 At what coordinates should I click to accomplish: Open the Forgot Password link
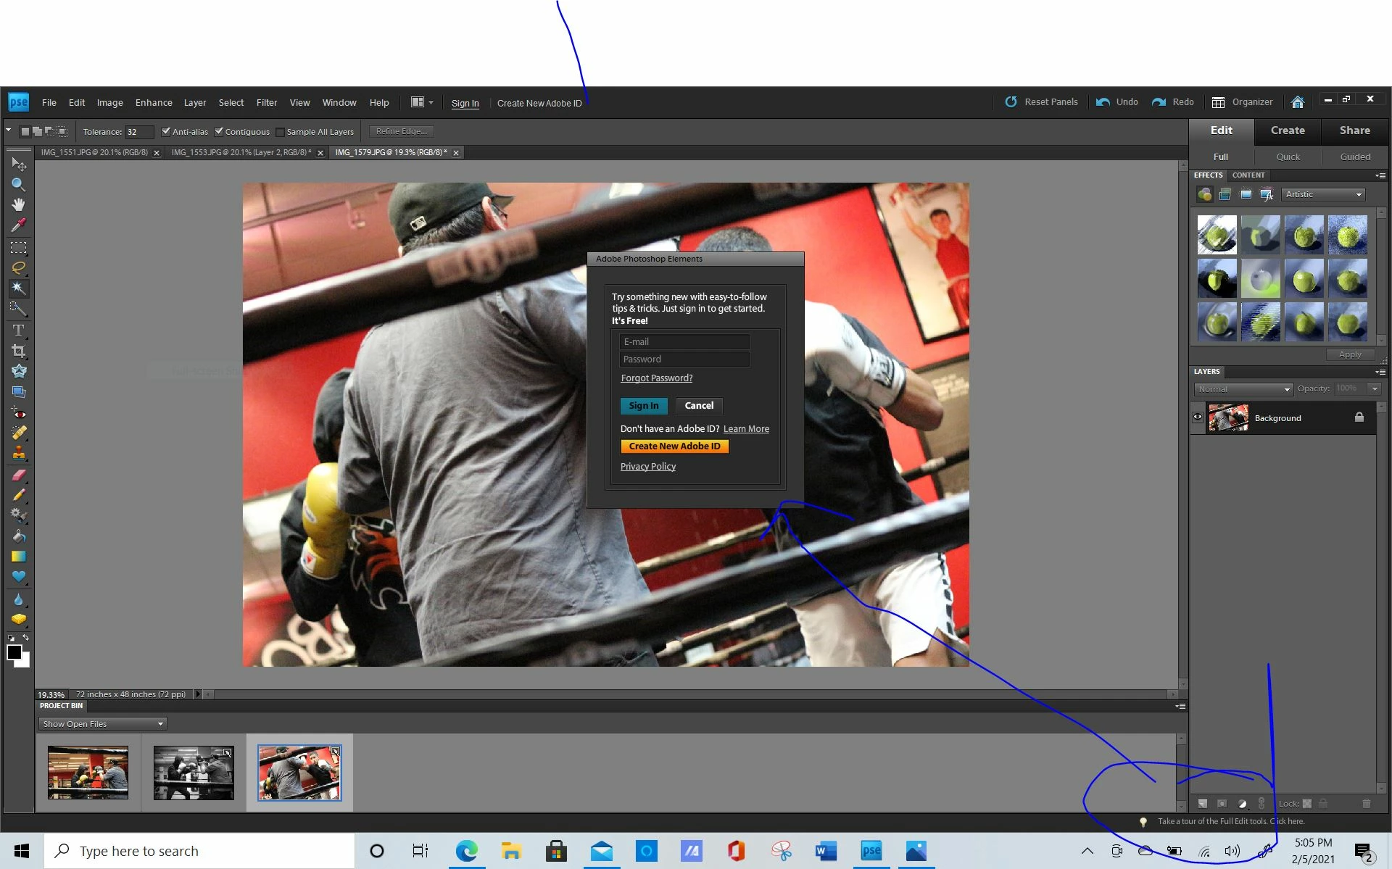[x=656, y=378]
